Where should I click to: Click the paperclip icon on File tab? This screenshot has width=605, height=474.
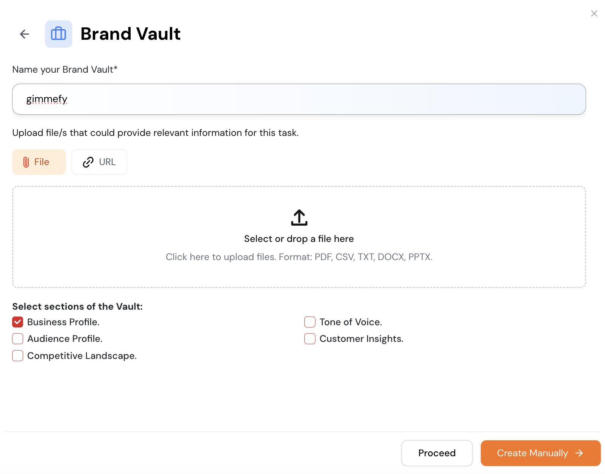tap(26, 162)
